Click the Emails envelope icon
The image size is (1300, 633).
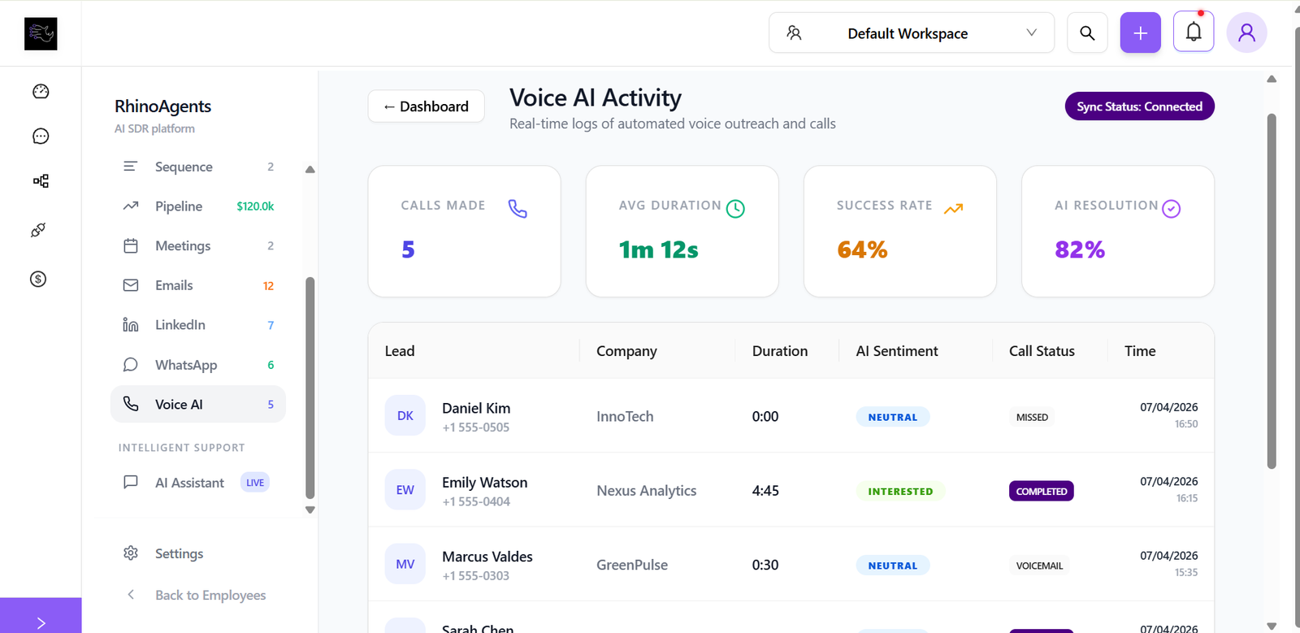coord(130,285)
